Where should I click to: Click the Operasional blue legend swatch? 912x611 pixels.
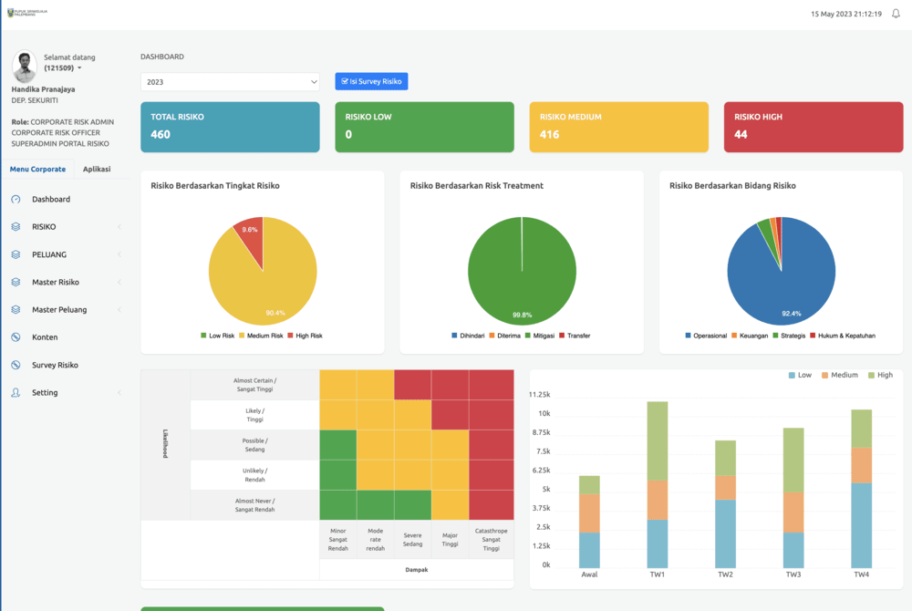[x=688, y=336]
